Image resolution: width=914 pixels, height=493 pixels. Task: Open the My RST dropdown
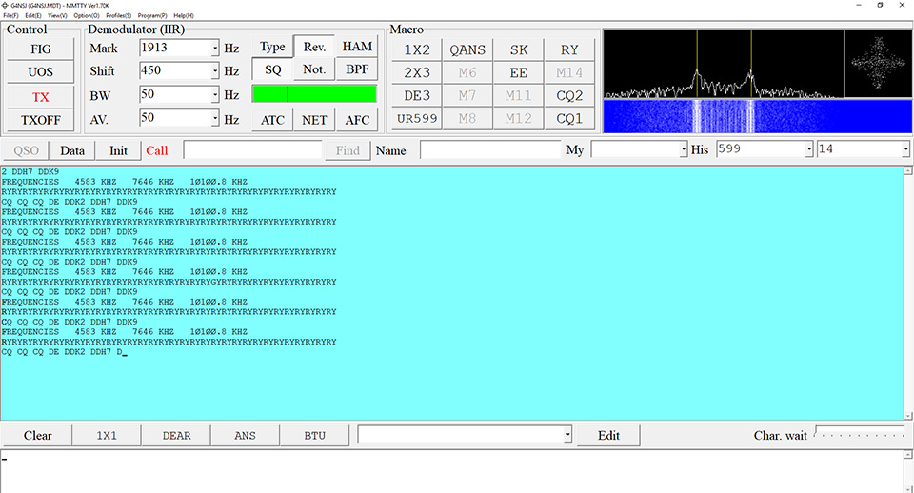point(684,149)
